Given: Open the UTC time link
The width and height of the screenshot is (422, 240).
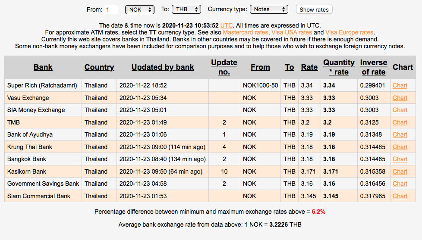Looking at the screenshot, I should coord(227,25).
